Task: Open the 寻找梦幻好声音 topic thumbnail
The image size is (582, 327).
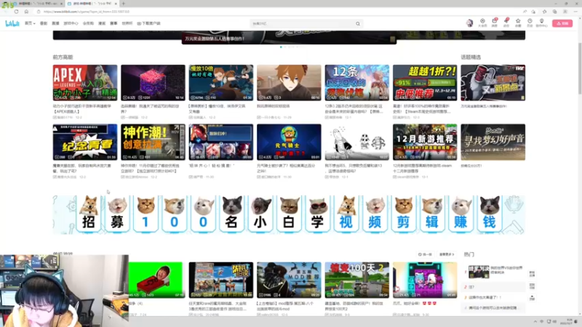Action: (x=493, y=142)
